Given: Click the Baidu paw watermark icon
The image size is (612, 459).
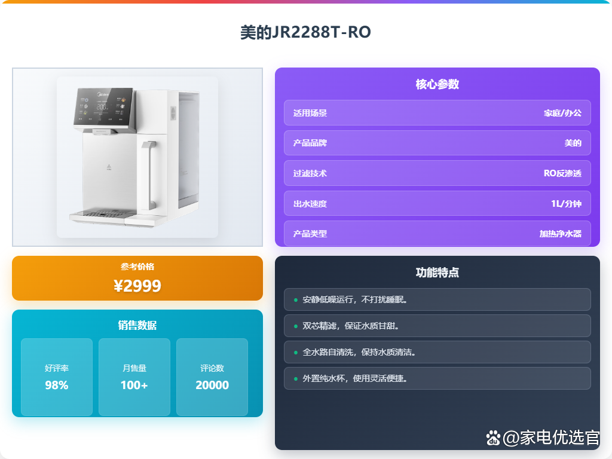Looking at the screenshot, I should coord(493,438).
